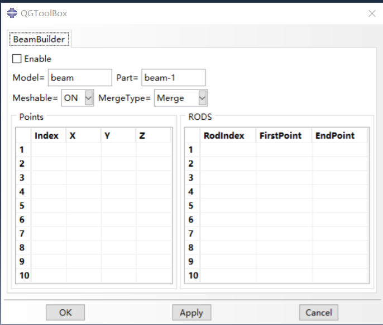This screenshot has width=383, height=325.
Task: Expand the MergeType combo box
Action: coord(202,98)
